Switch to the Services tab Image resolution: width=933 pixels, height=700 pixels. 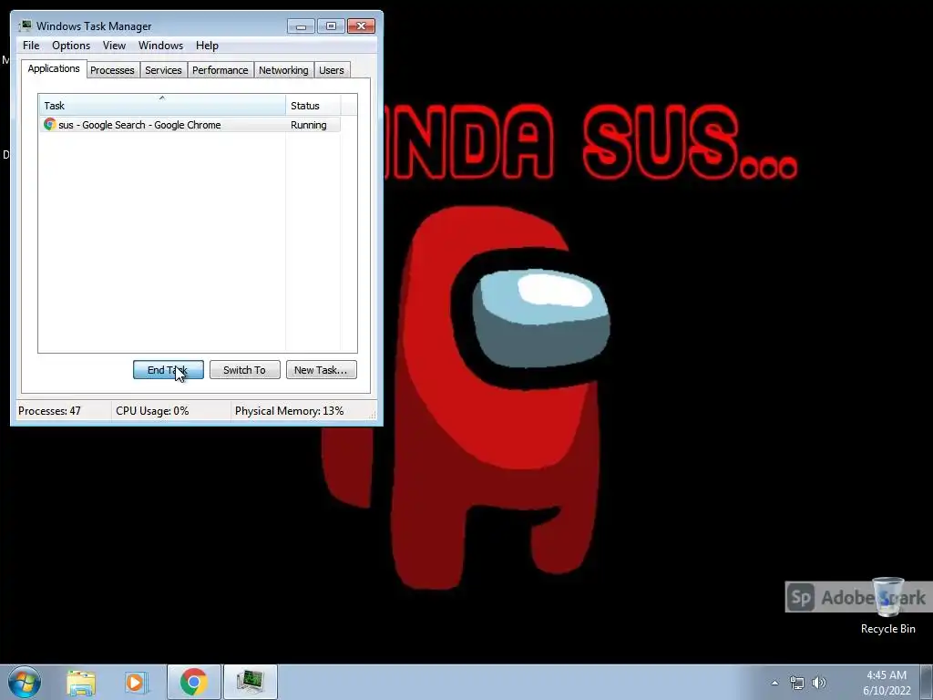tap(164, 70)
